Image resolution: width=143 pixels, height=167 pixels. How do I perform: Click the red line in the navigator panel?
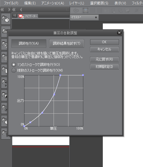coord(41,147)
